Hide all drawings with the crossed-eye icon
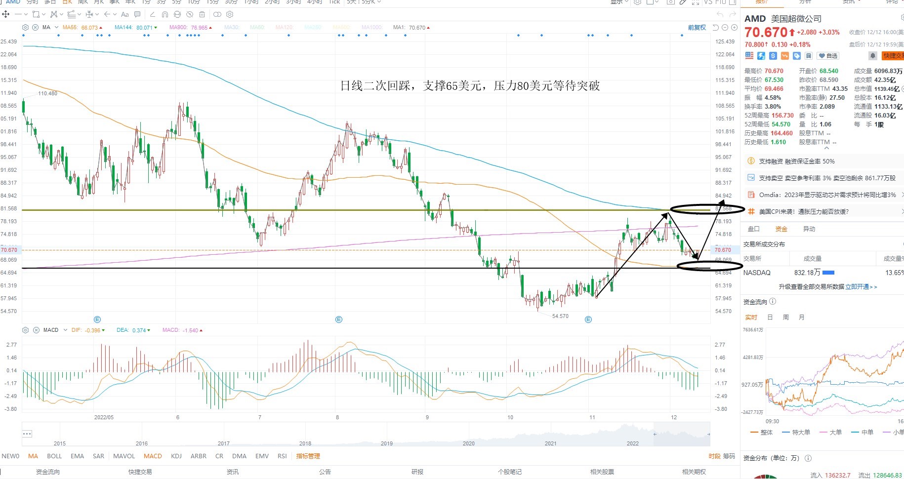 click(190, 14)
